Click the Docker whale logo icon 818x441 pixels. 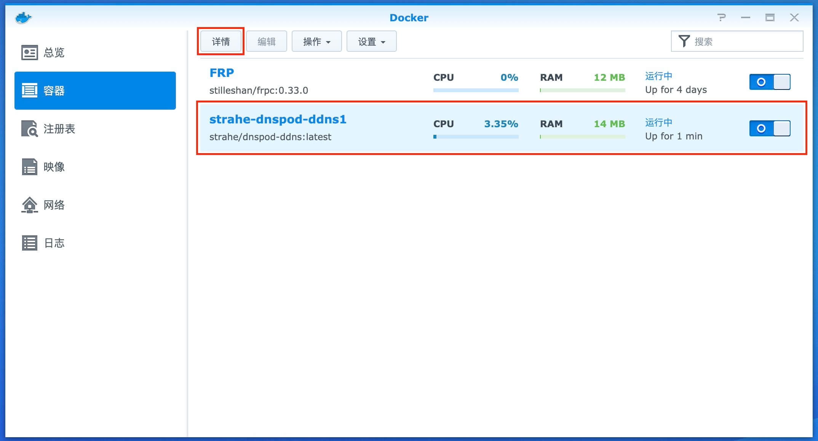(23, 18)
